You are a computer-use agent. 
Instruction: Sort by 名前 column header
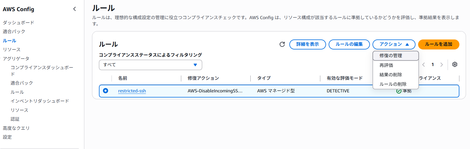click(123, 78)
